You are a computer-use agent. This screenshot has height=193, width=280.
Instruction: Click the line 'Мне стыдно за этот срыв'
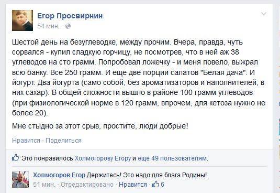pos(100,126)
